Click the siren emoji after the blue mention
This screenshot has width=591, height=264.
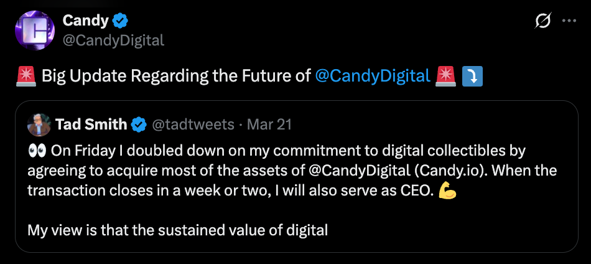tap(446, 77)
